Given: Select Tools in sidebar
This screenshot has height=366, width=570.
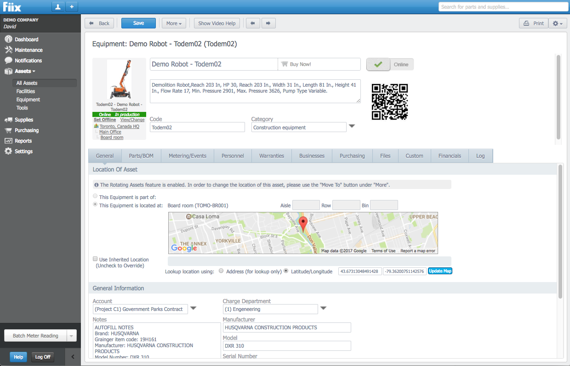Looking at the screenshot, I should coord(22,108).
